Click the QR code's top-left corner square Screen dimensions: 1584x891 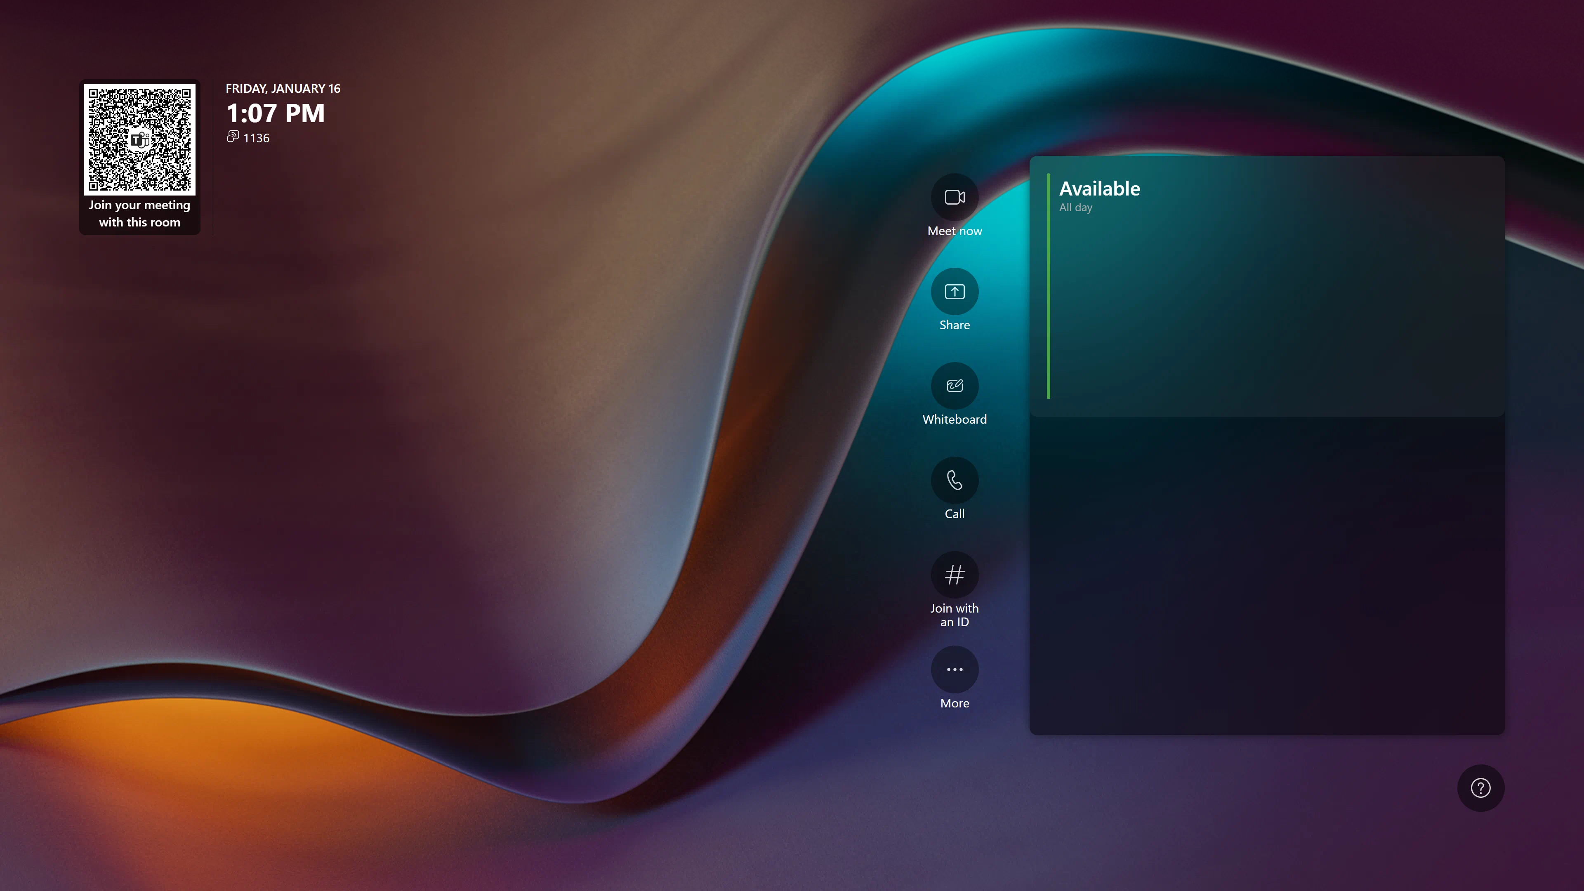(x=94, y=94)
